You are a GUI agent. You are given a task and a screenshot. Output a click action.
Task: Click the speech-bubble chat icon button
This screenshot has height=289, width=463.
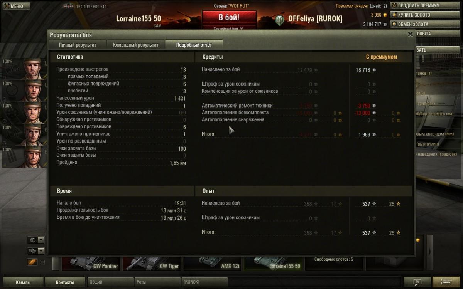pos(417,282)
